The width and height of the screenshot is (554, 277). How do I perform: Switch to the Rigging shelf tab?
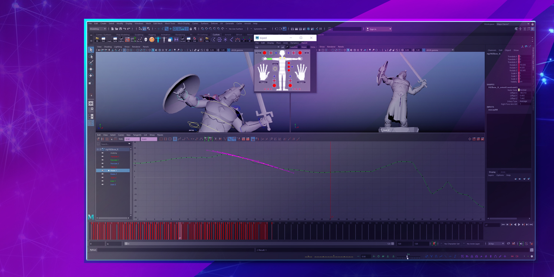153,34
